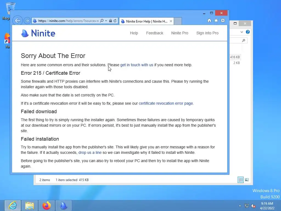Show hidden tray icons arrow
The image size is (281, 211).
pos(240,206)
